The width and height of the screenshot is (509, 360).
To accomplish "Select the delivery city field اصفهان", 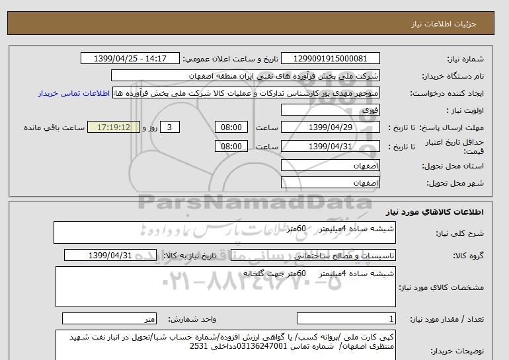I will (x=330, y=182).
